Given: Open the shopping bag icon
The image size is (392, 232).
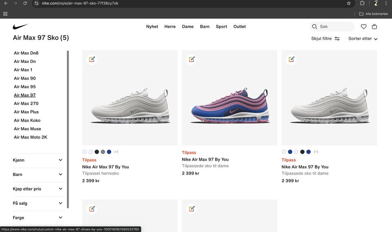Looking at the screenshot, I should pyautogui.click(x=374, y=27).
